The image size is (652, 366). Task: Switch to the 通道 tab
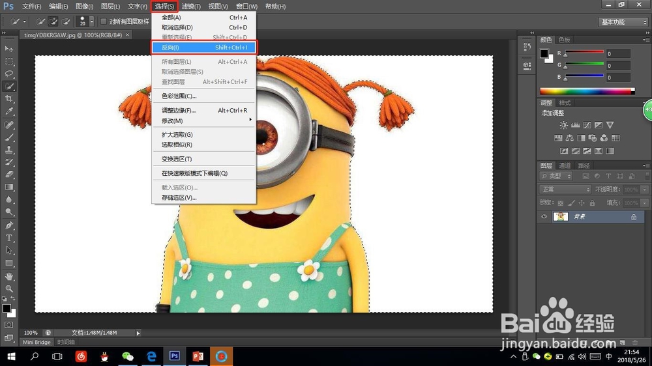coord(564,165)
